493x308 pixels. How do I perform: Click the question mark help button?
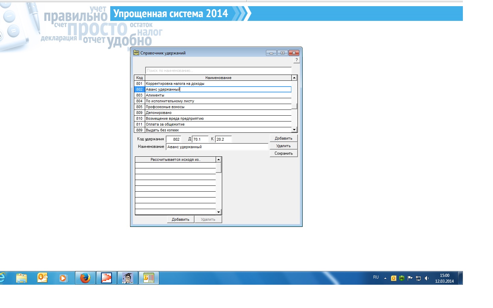point(296,60)
